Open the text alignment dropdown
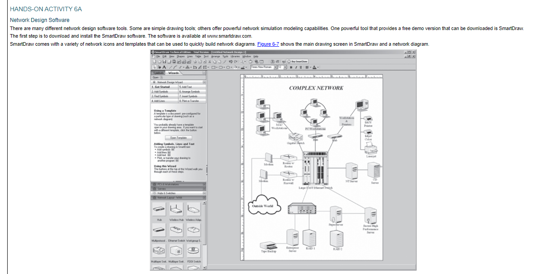The width and height of the screenshot is (551, 274). pyautogui.click(x=311, y=67)
